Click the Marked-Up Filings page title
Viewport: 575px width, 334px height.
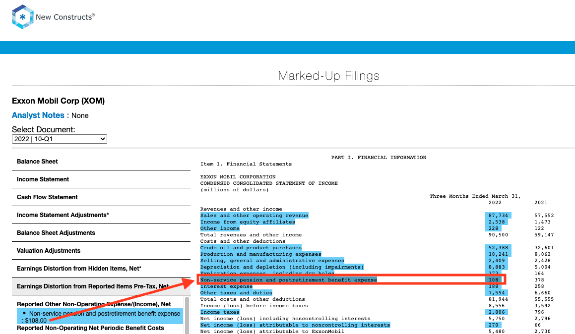[328, 76]
